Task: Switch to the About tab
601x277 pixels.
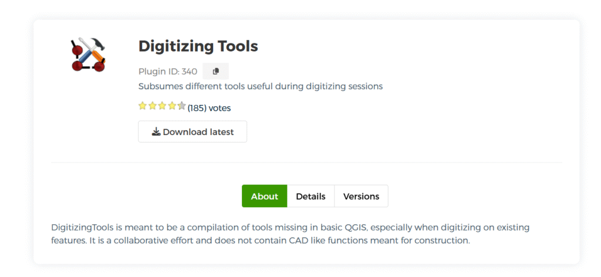Action: 265,196
